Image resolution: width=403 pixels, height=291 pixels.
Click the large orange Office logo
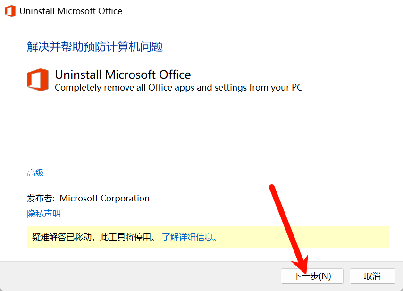coord(38,80)
